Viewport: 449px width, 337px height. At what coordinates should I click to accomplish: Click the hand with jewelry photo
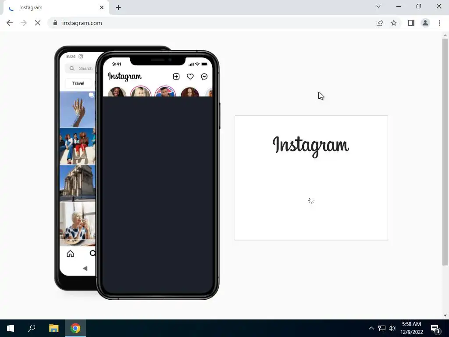tap(77, 109)
